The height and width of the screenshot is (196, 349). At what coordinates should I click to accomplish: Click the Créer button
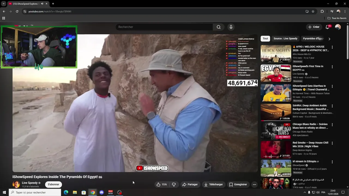tap(314, 27)
